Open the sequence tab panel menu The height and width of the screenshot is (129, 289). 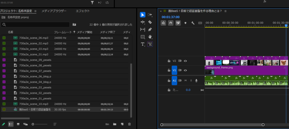pos(225,11)
